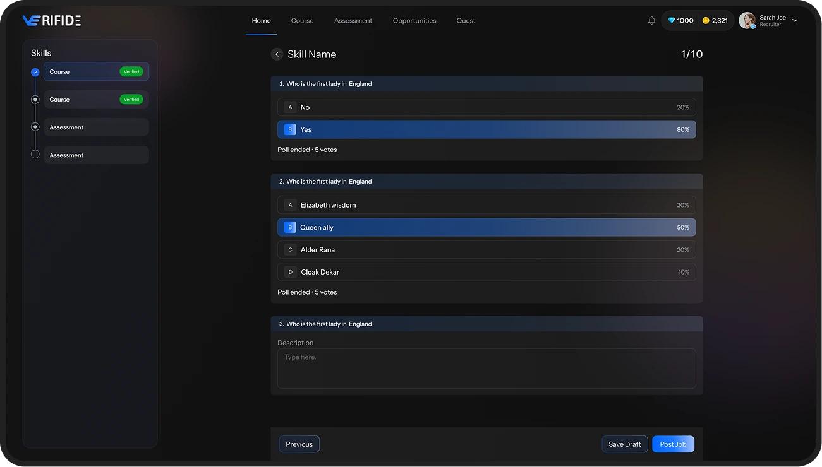Expand the Sarah Joe account dropdown
822x467 pixels.
[795, 21]
